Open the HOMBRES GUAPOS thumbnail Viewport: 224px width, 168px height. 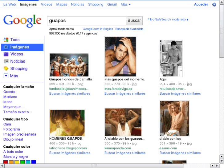[67, 123]
